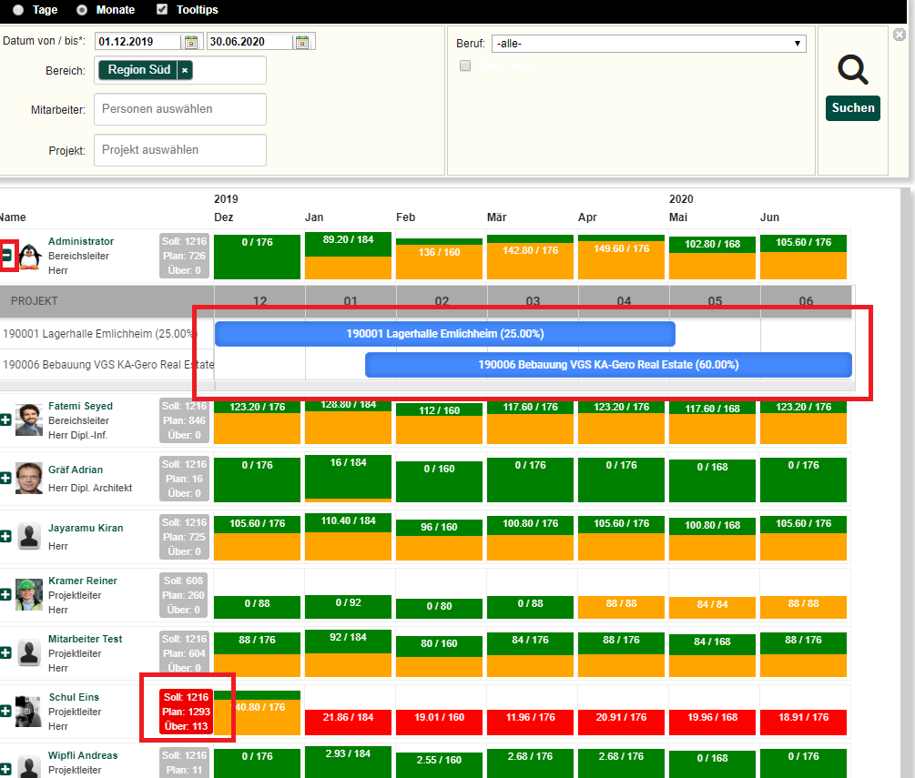Click the 190001 Lagerhalle Emlichheim blue timeline bar
Screen dimensions: 915x778
(444, 334)
